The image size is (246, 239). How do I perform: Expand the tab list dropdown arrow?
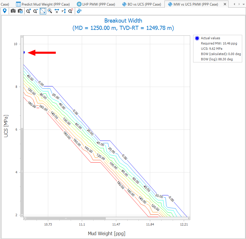pos(243,4)
